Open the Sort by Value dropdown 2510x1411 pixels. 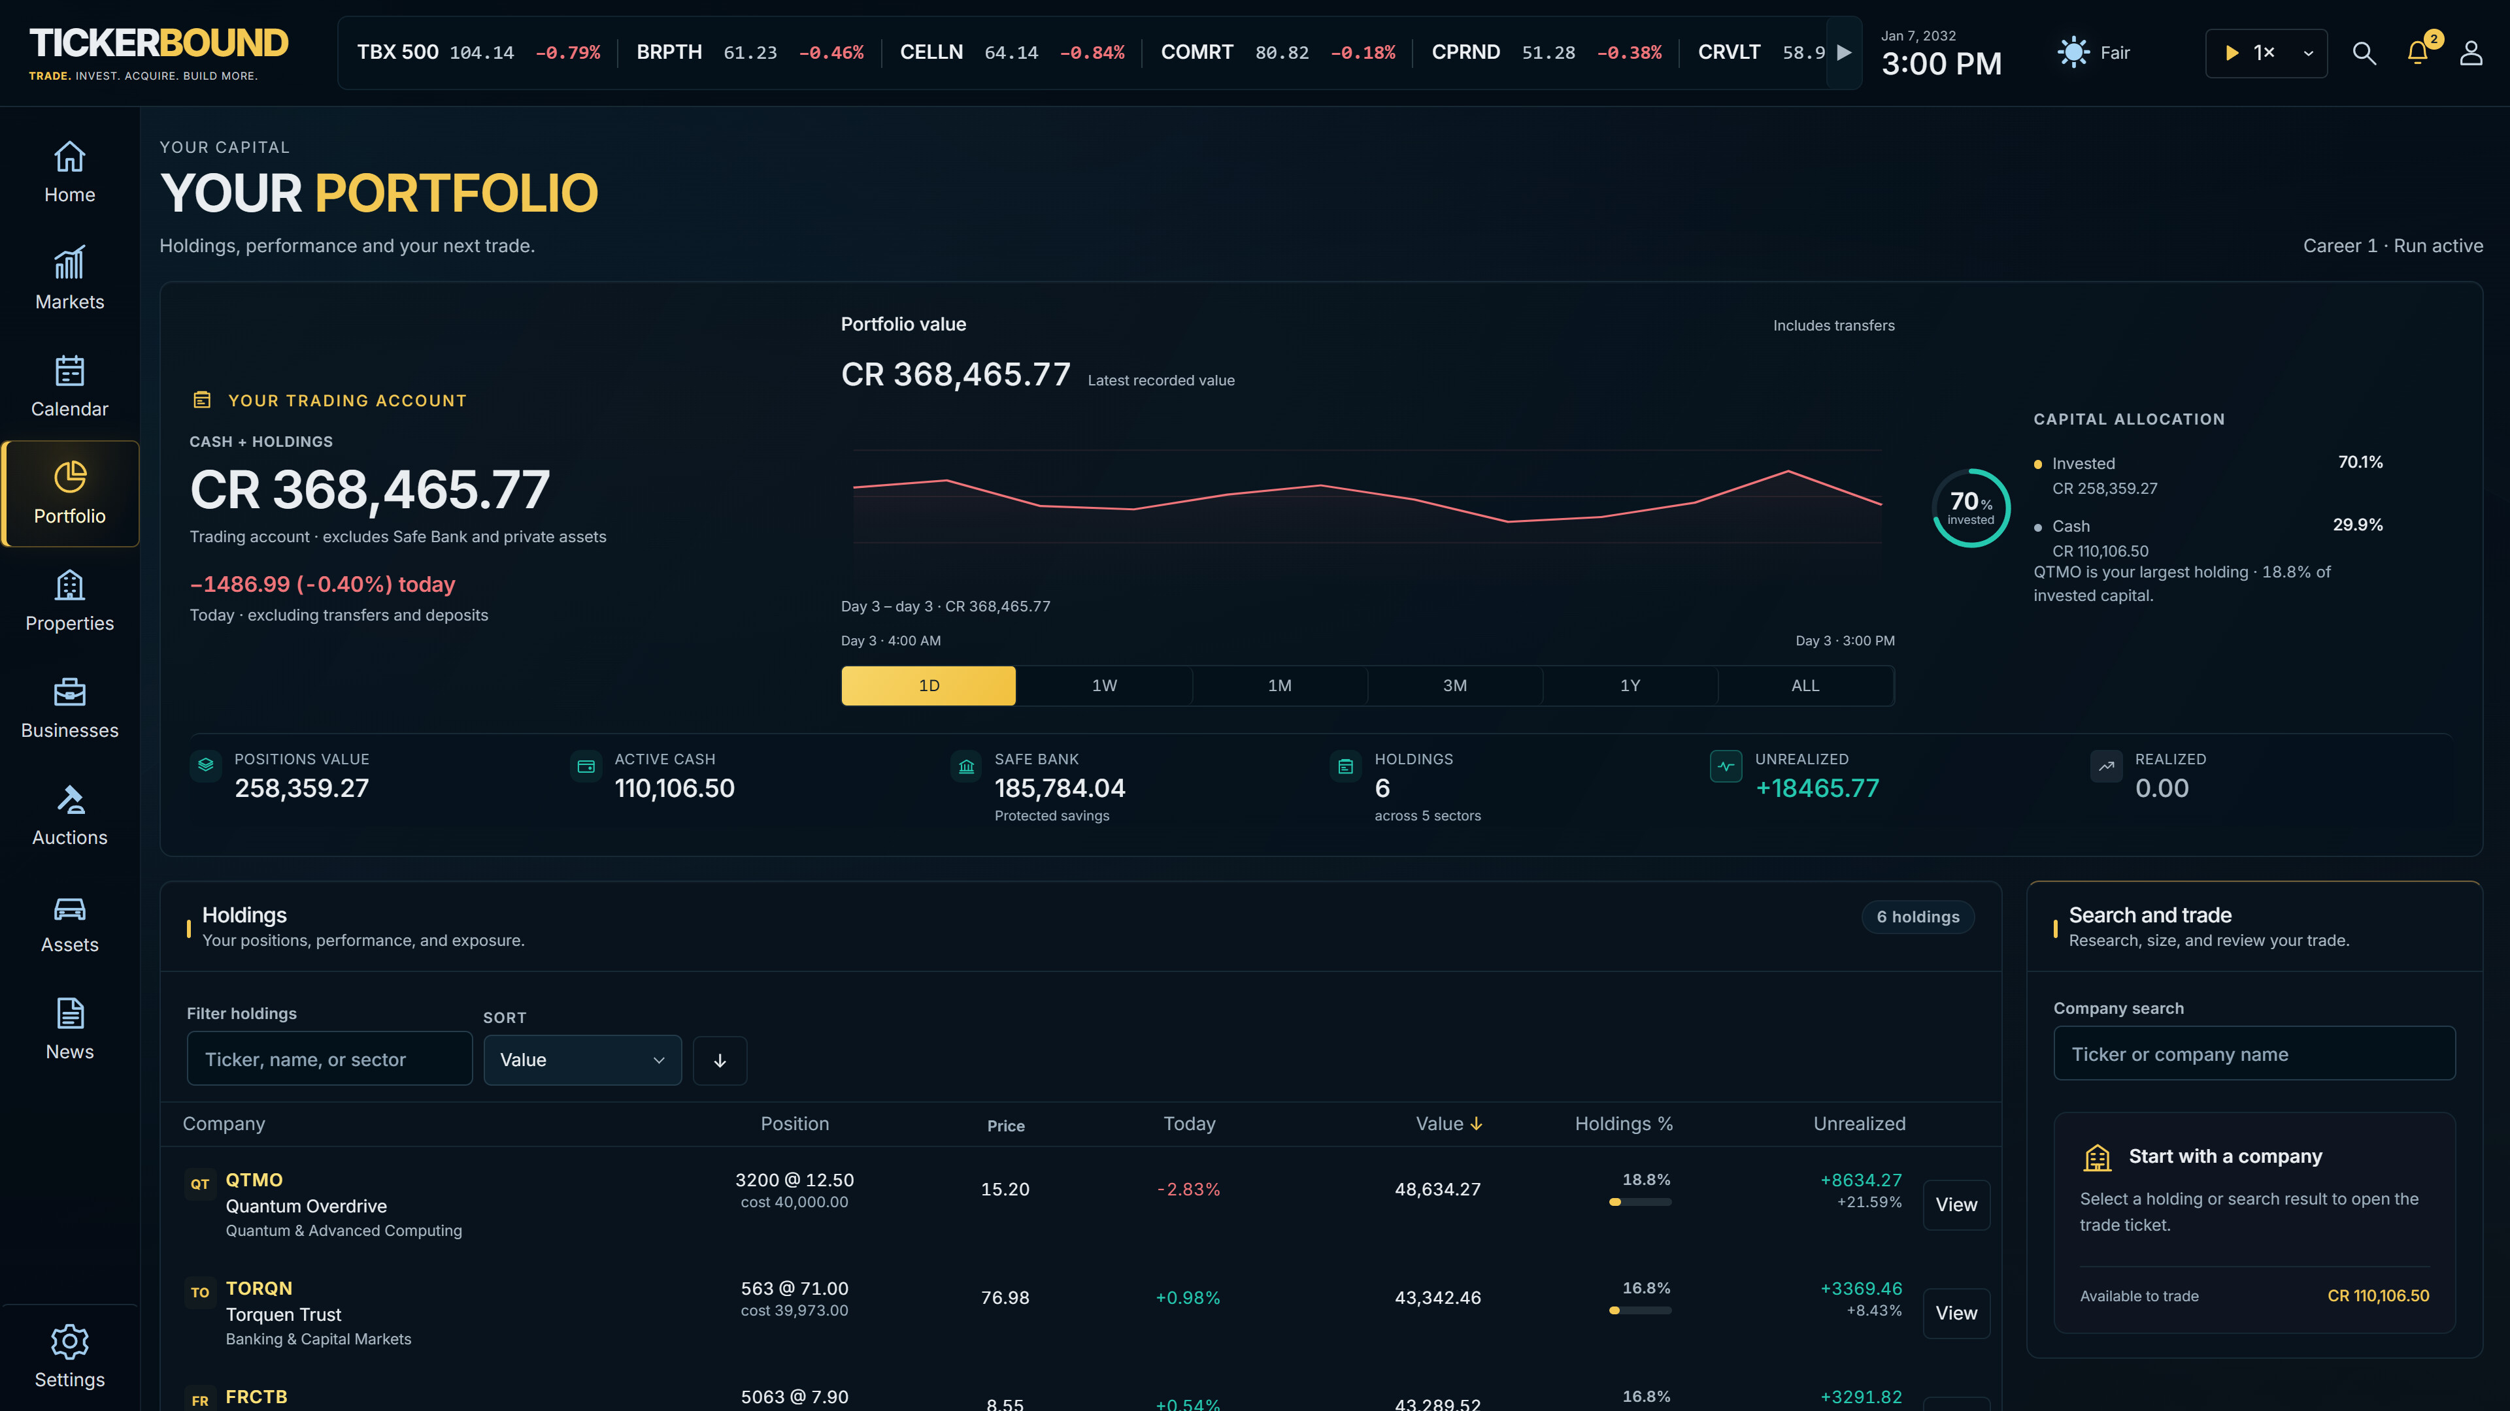point(582,1060)
